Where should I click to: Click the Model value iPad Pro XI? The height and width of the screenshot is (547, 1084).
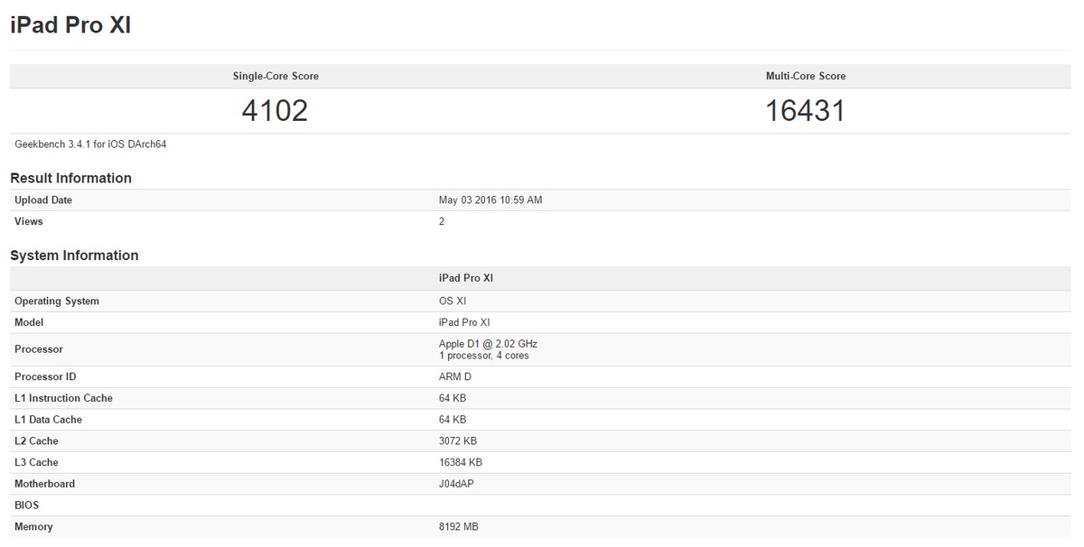click(465, 321)
